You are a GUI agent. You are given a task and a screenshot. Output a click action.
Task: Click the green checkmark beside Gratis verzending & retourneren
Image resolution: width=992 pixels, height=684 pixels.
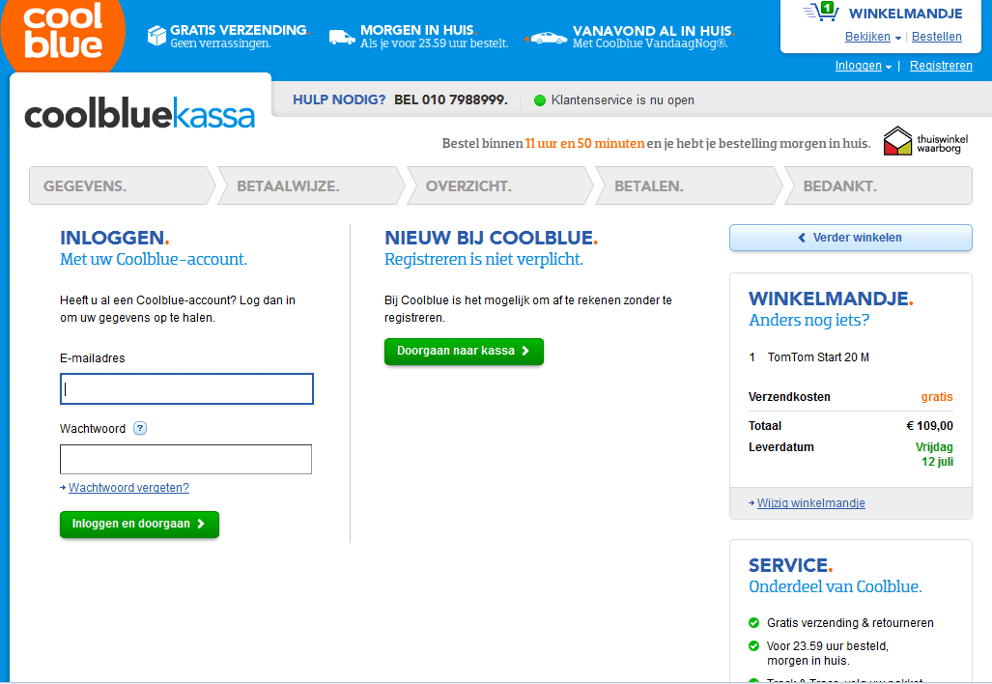click(x=753, y=622)
